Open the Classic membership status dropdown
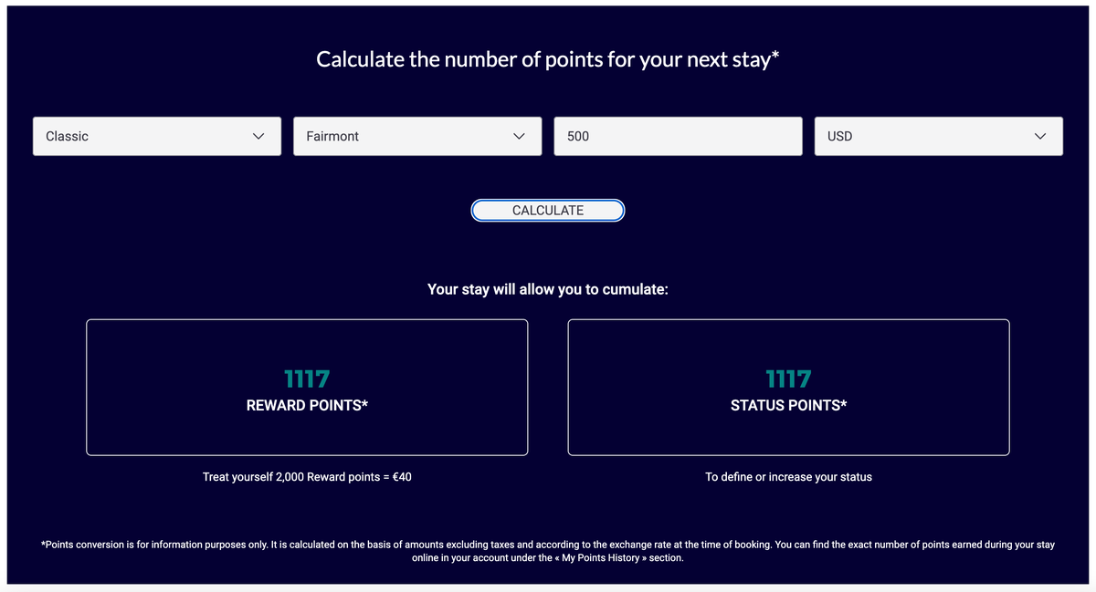The image size is (1096, 592). 155,135
